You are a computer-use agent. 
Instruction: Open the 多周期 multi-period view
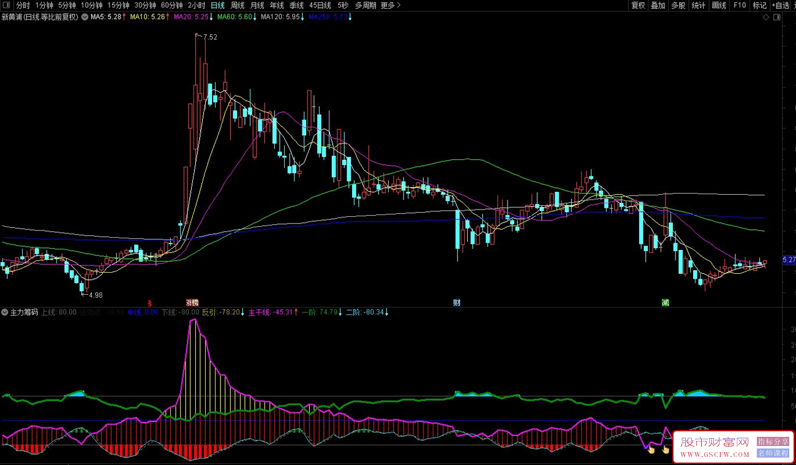366,5
